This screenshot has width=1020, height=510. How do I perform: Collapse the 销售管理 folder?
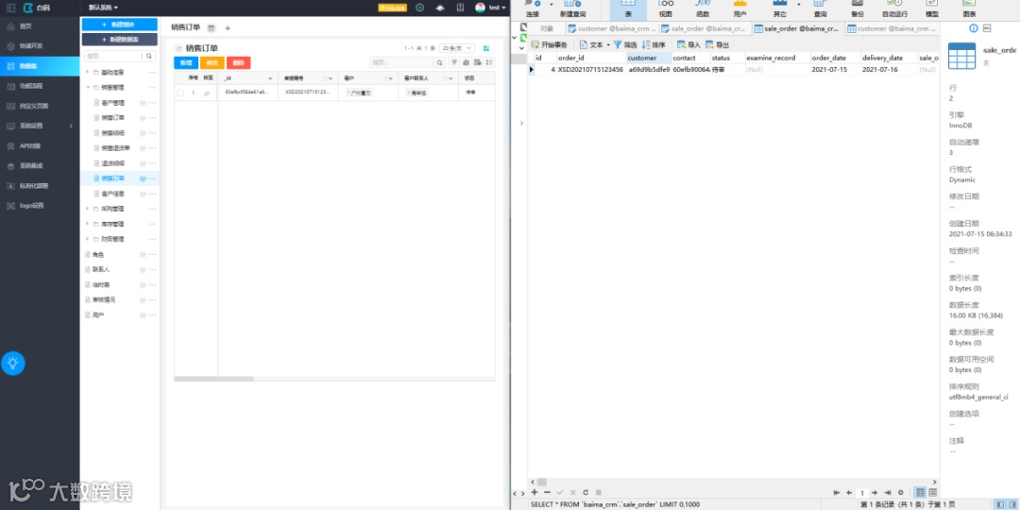(x=88, y=87)
